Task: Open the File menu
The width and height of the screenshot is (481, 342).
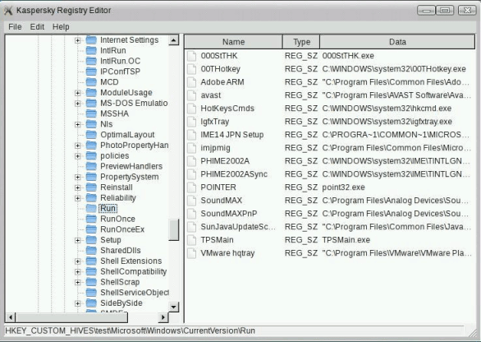Action: coord(15,27)
